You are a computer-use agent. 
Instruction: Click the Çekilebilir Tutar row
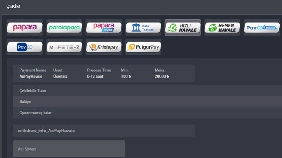148,90
